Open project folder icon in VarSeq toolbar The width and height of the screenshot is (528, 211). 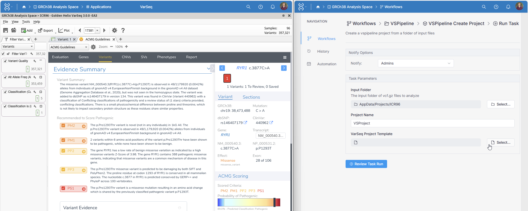pyautogui.click(x=14, y=30)
